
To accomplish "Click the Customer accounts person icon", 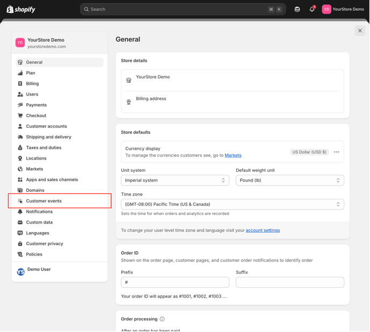I will tap(20, 126).
